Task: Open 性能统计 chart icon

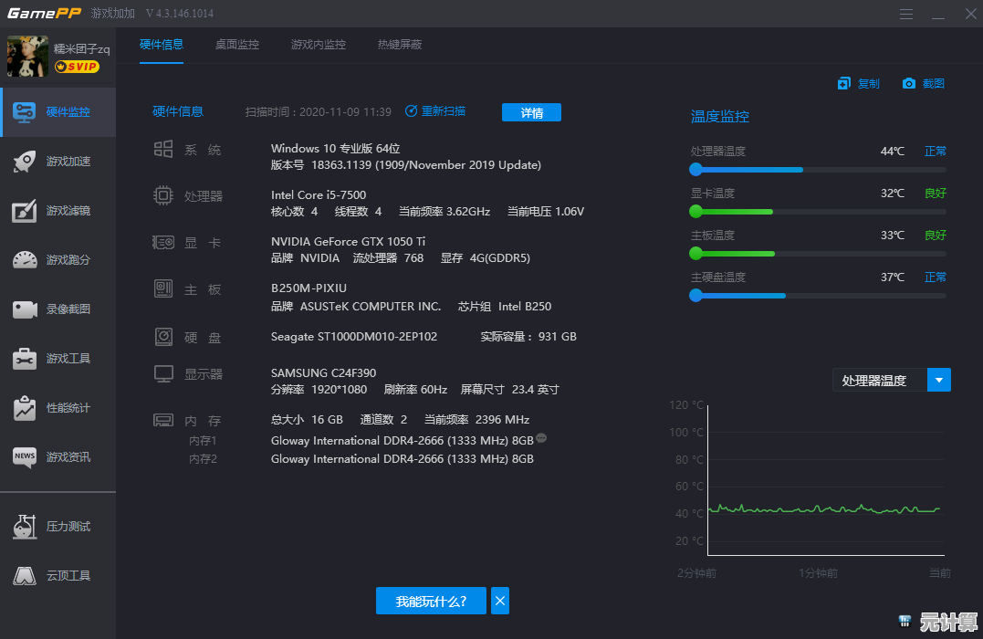Action: tap(25, 408)
